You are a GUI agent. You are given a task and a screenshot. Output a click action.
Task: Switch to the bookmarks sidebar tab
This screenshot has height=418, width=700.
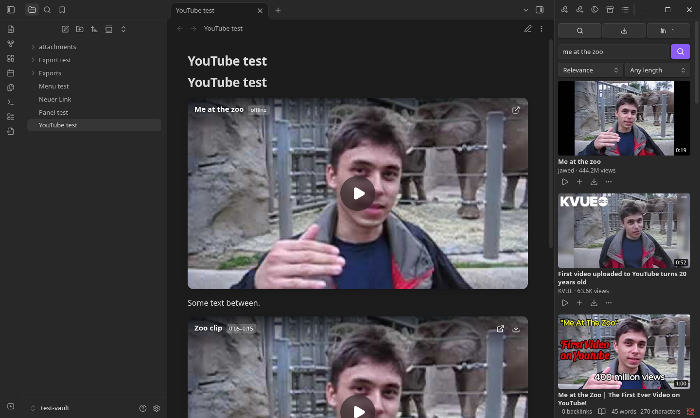pos(62,10)
